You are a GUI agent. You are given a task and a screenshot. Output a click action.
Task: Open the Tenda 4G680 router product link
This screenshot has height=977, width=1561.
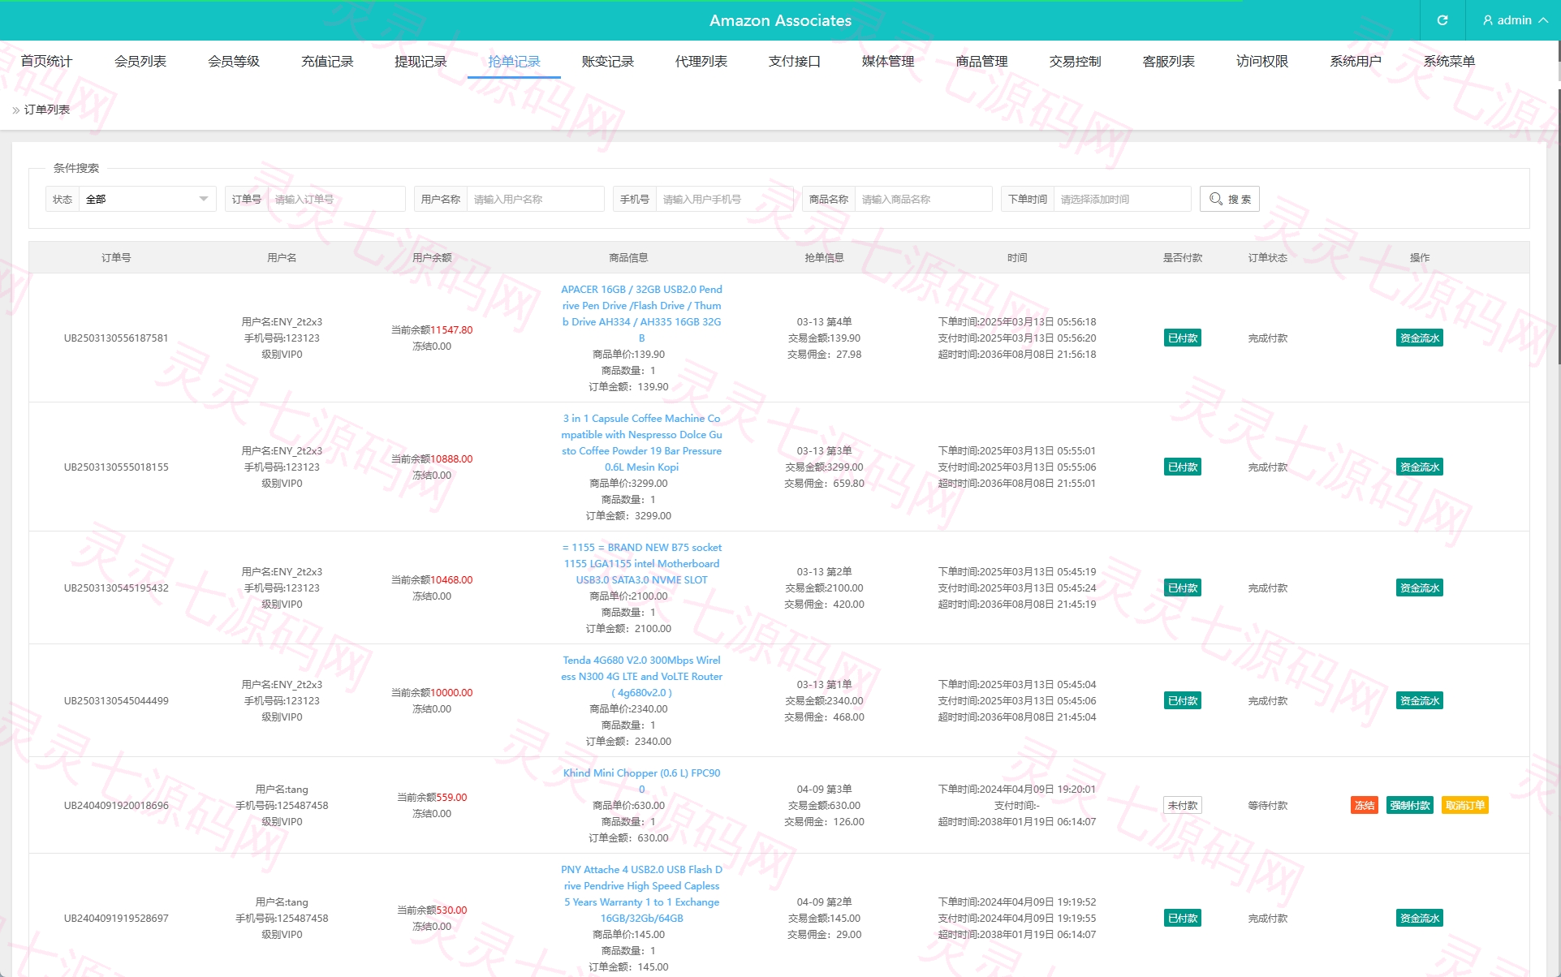[x=641, y=676]
